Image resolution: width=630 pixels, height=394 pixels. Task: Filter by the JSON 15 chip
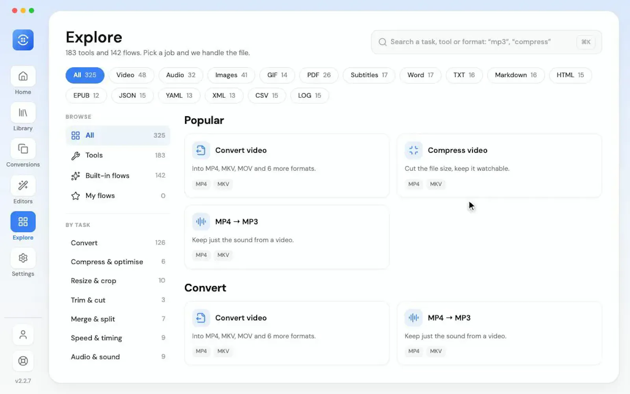click(x=132, y=96)
